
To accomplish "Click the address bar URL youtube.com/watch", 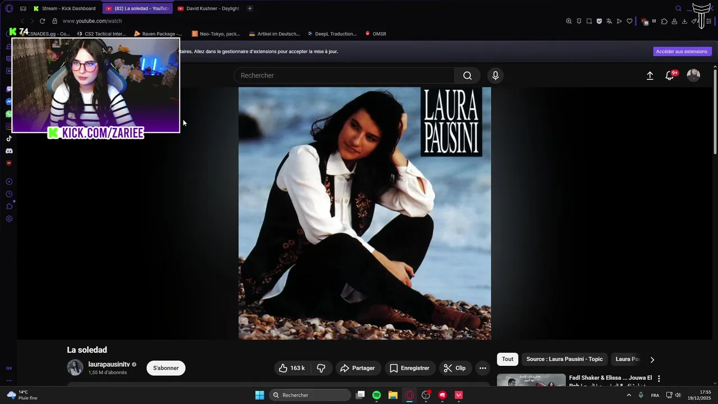I will coord(92,21).
